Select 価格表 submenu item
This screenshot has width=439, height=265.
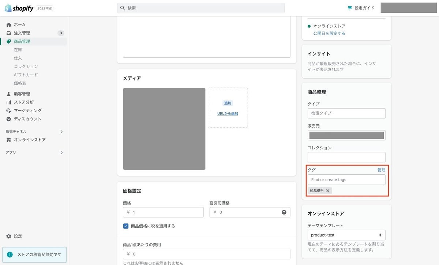[20, 83]
